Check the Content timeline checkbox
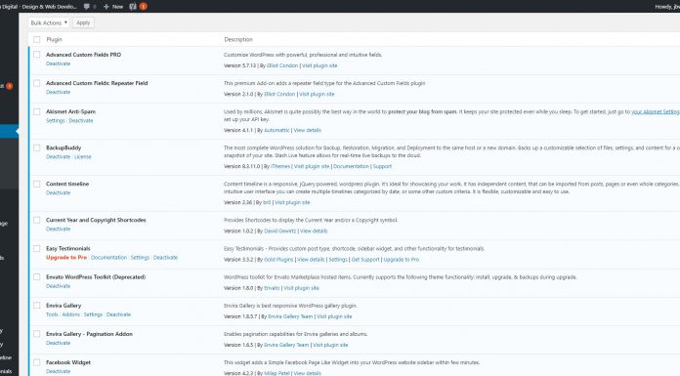This screenshot has width=680, height=376. coord(37,184)
